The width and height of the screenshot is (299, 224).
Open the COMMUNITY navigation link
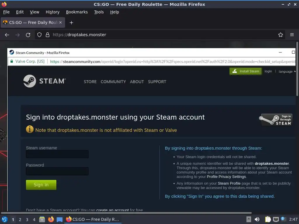(x=113, y=82)
